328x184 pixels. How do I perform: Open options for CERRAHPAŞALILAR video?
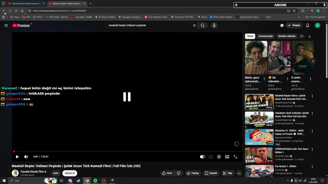tap(312, 149)
